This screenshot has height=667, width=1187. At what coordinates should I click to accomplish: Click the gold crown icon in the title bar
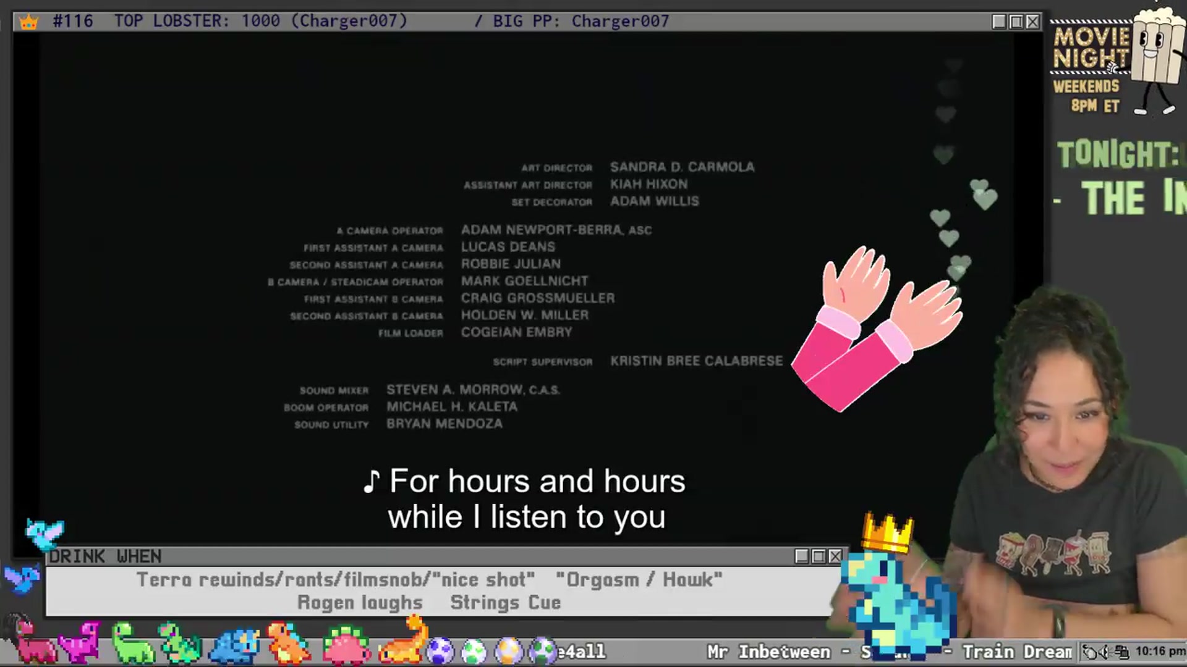click(x=28, y=22)
